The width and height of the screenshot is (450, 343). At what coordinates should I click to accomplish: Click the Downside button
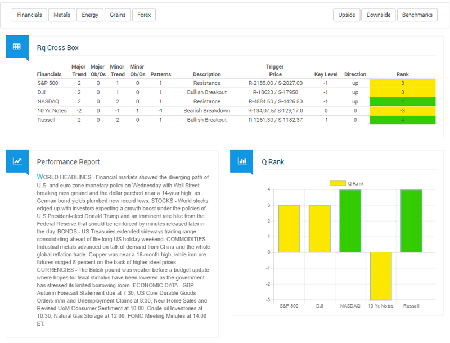pos(378,15)
